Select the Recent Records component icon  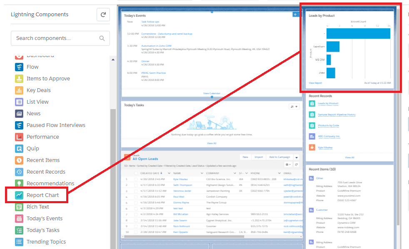point(19,172)
